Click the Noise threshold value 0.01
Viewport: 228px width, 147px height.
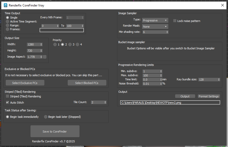tap(151, 84)
